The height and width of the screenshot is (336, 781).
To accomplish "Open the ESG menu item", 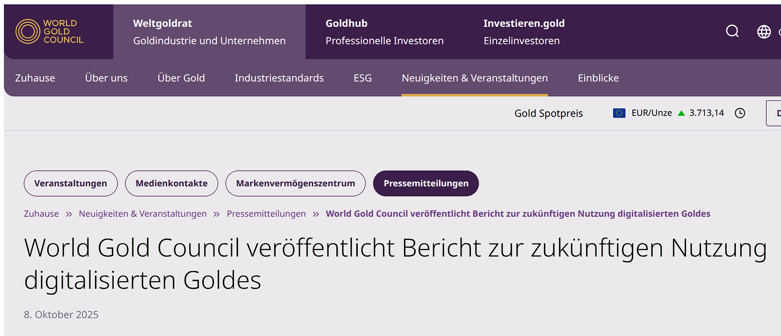I will (363, 78).
